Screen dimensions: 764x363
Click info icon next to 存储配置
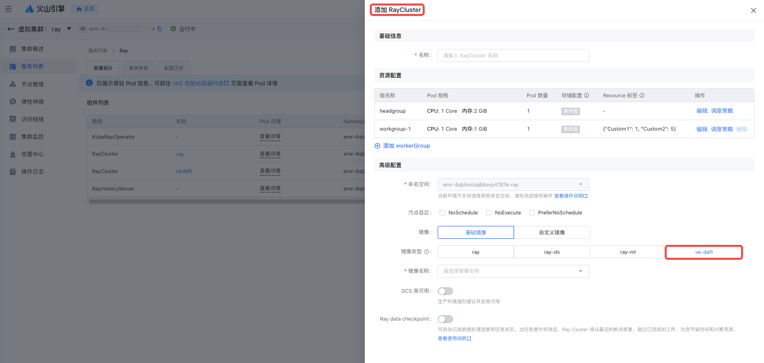[x=586, y=95]
